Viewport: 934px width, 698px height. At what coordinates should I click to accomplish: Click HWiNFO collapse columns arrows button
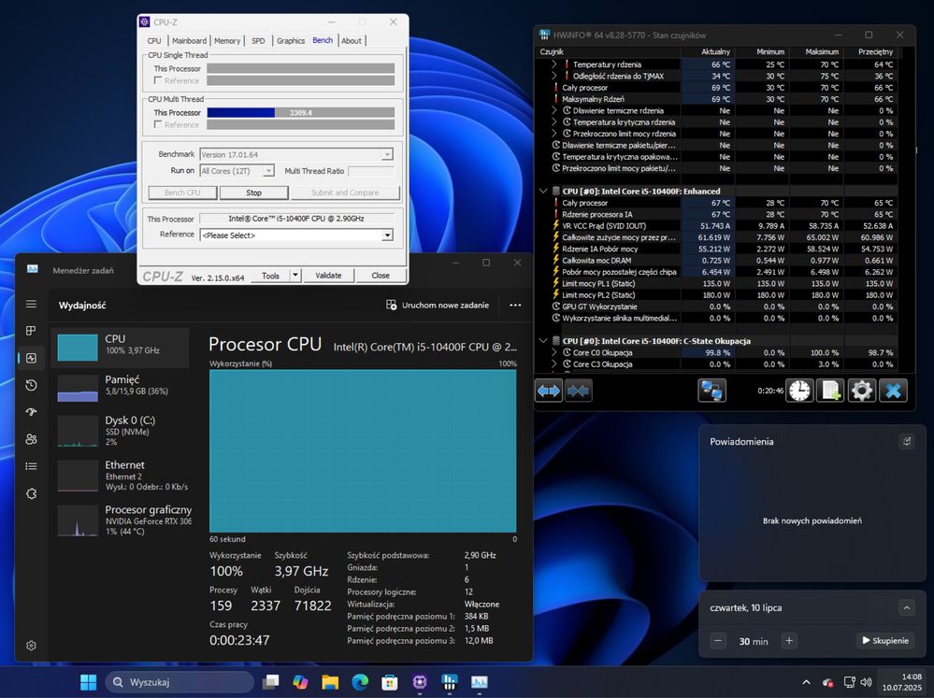tap(579, 391)
